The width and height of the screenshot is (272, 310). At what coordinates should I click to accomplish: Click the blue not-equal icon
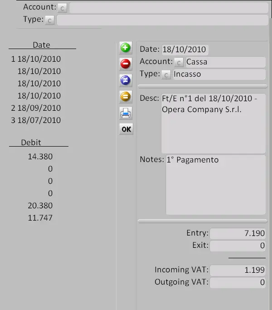pyautogui.click(x=126, y=80)
